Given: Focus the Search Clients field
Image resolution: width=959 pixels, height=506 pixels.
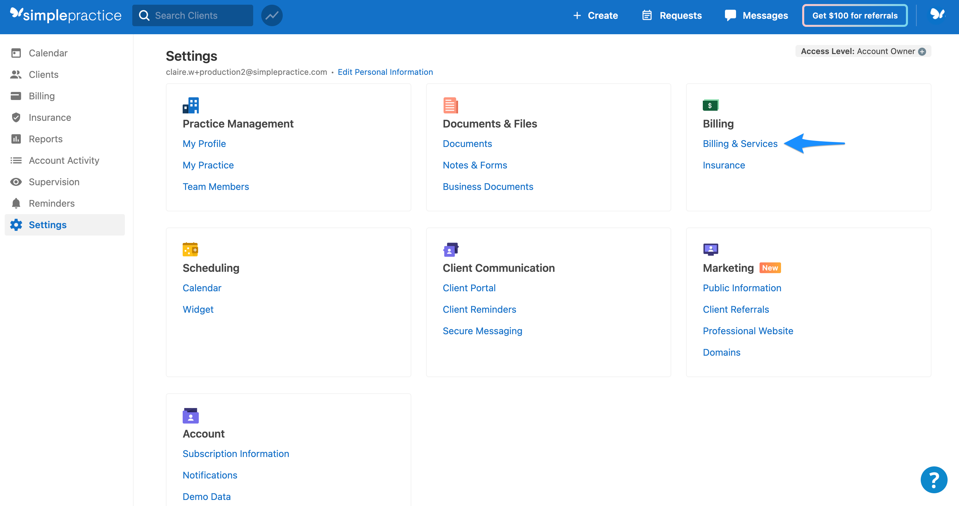Looking at the screenshot, I should point(192,15).
